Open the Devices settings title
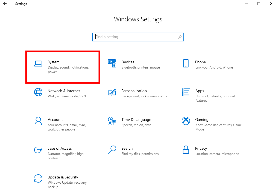Screen dimensions: 272x196 point(128,62)
